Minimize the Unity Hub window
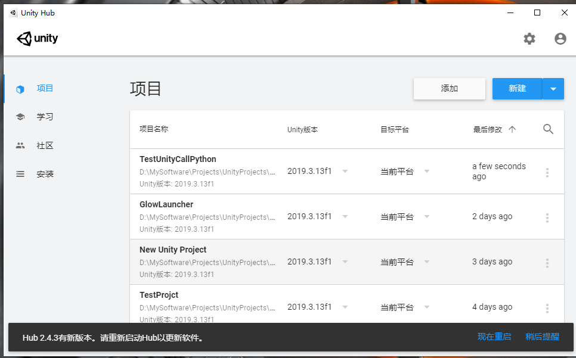This screenshot has width=576, height=358. coord(510,13)
